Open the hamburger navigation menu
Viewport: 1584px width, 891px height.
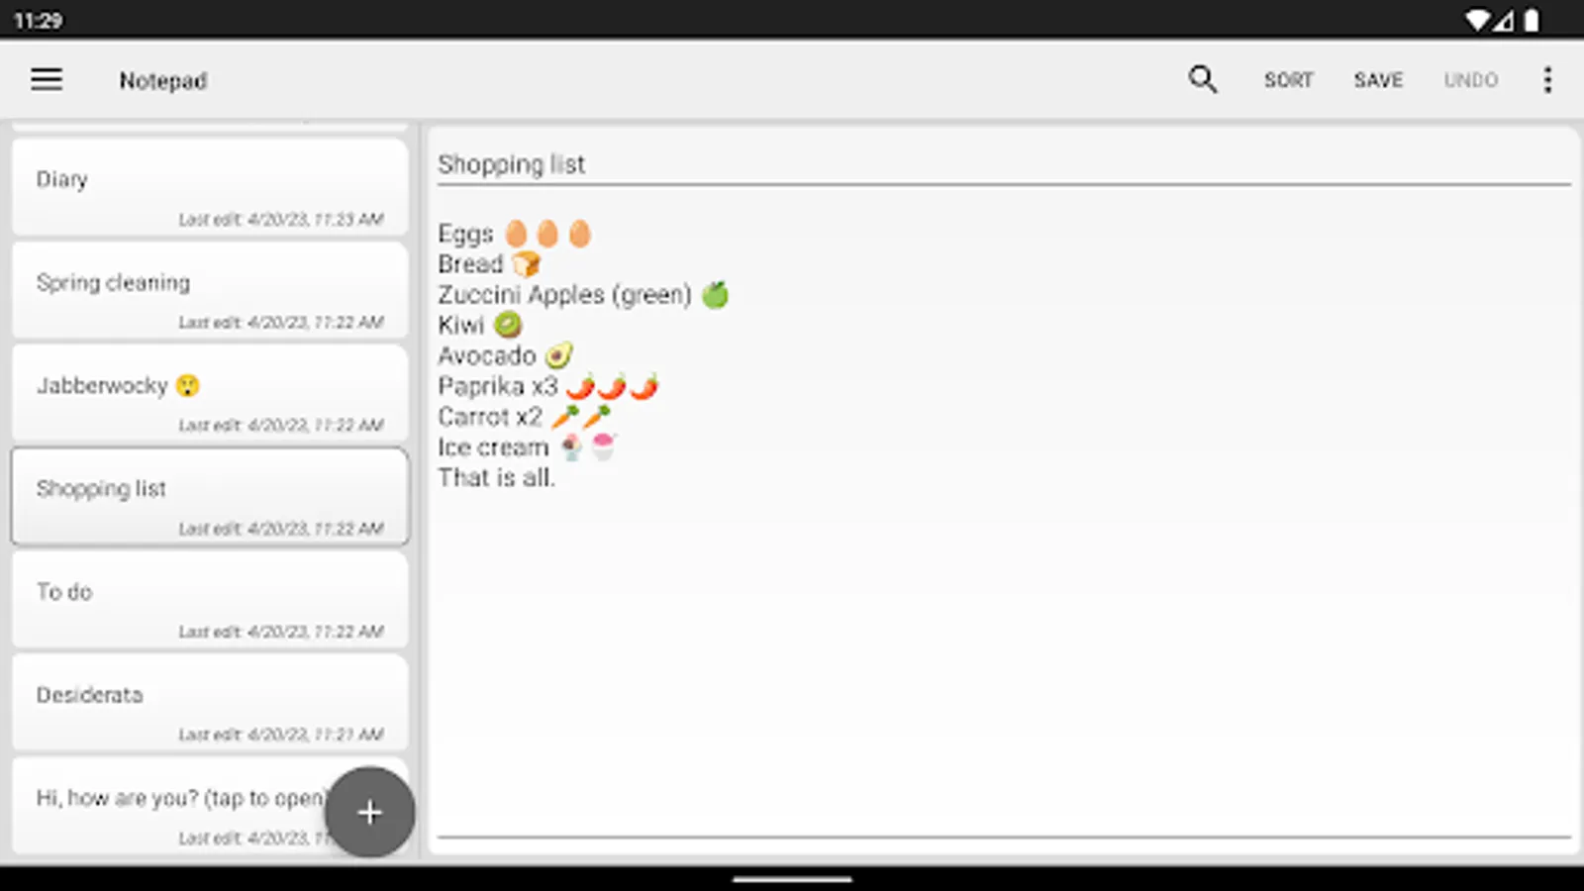(x=47, y=79)
